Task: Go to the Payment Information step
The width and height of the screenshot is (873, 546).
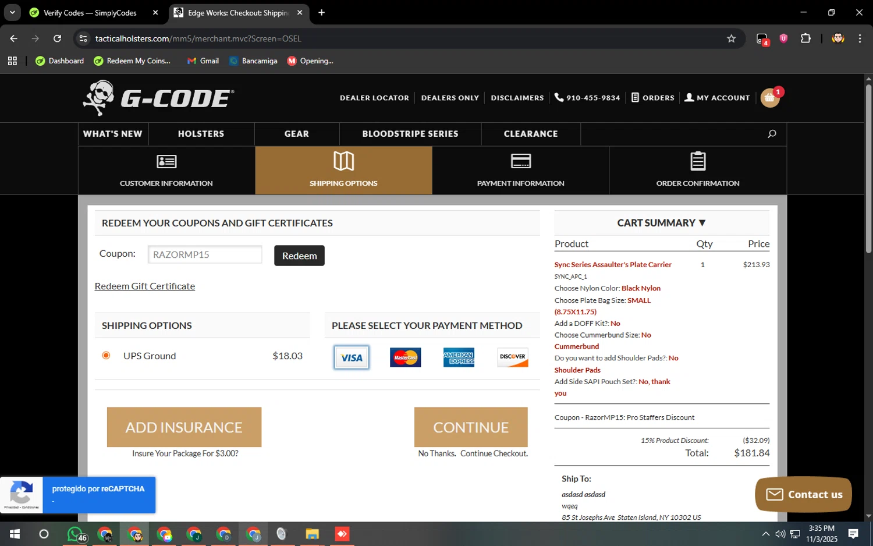Action: 521,170
